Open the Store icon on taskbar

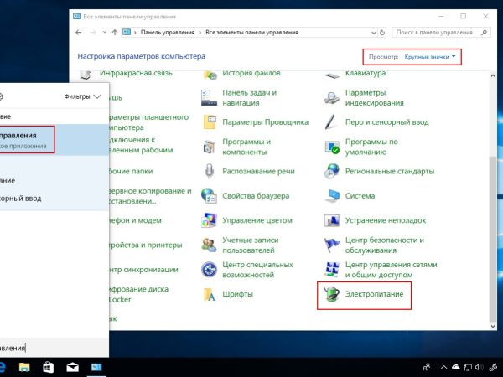point(48,367)
